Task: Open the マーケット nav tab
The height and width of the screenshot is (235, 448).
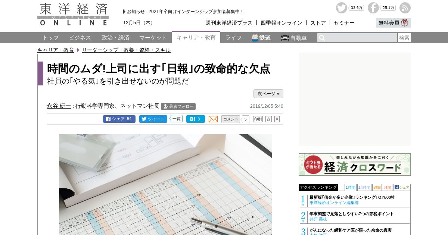Action: click(x=153, y=38)
